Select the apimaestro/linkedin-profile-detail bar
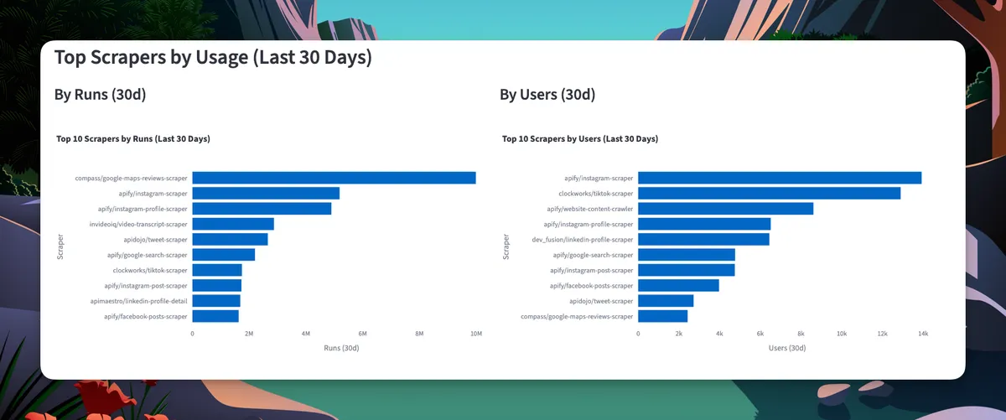Screen dimensions: 1006x420 coord(216,301)
